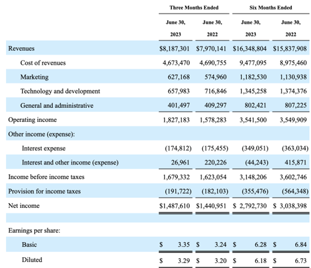311x268 pixels.
Task: Click the $15,837,908 revenues value
Action: coord(290,49)
